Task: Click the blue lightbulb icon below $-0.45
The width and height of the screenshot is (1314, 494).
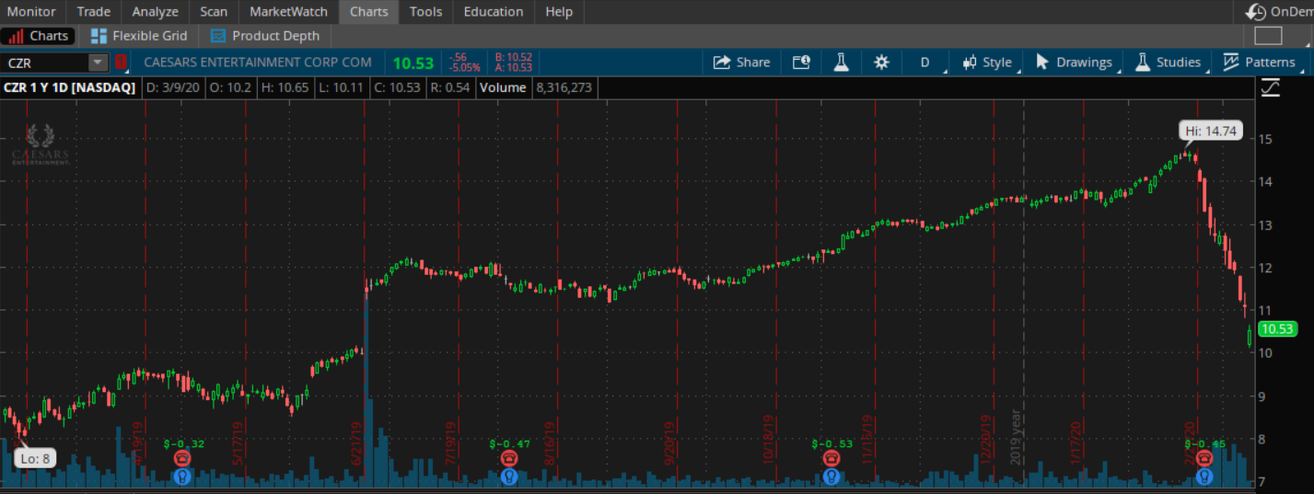Action: (x=1204, y=477)
